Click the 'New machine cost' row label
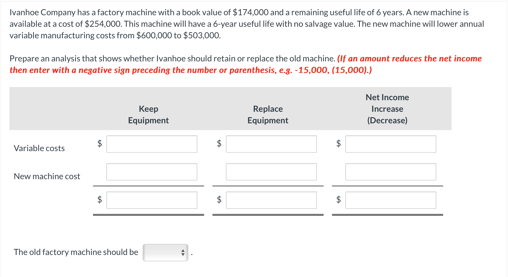This screenshot has width=508, height=277. [x=47, y=176]
